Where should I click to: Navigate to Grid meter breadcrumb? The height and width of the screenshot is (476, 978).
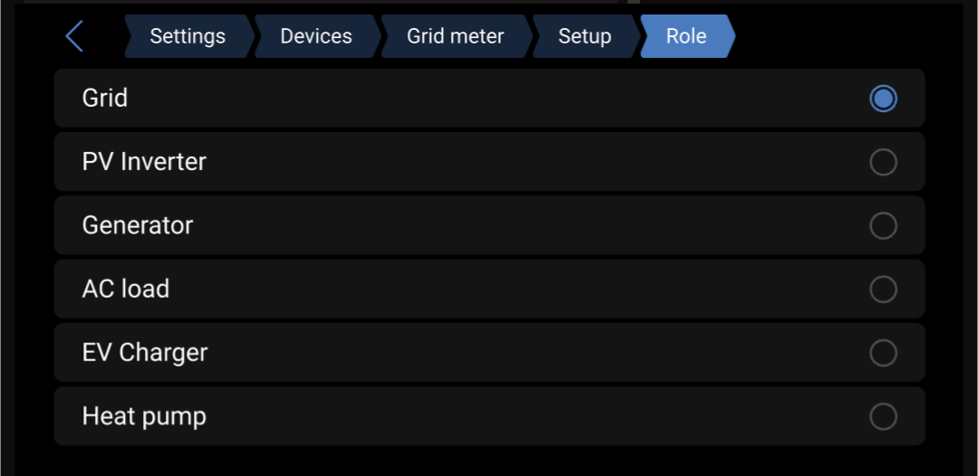pyautogui.click(x=455, y=36)
